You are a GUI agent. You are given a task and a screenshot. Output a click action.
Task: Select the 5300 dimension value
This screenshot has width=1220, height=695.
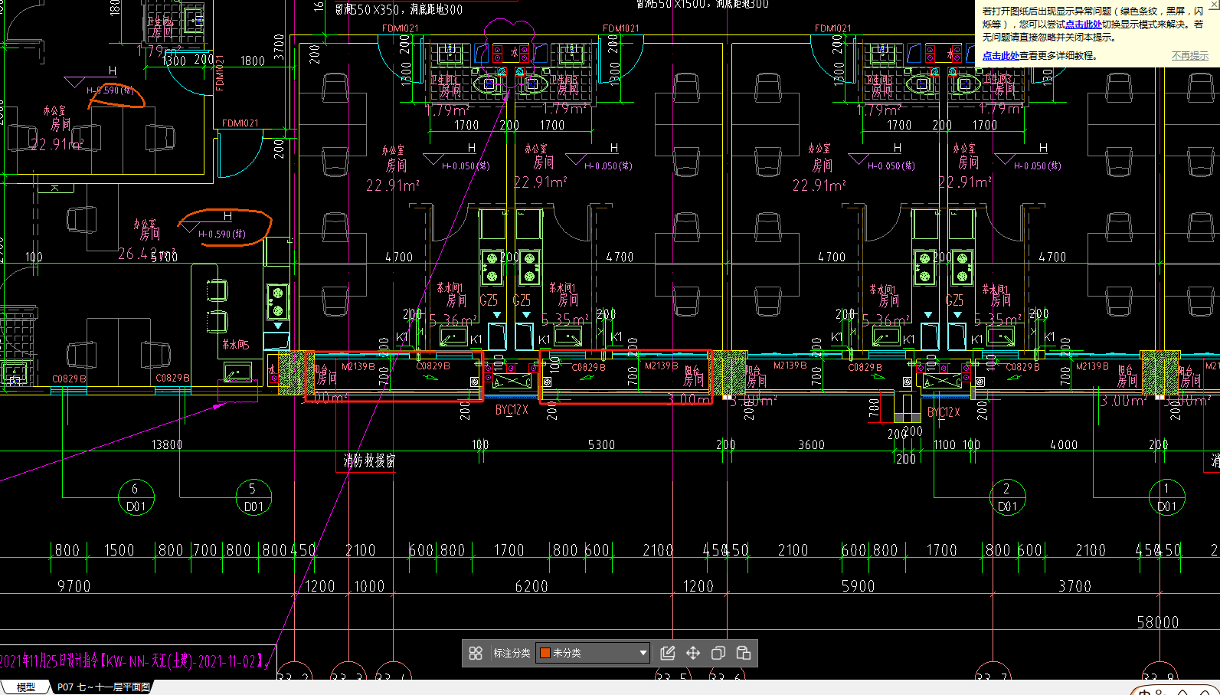(x=601, y=444)
